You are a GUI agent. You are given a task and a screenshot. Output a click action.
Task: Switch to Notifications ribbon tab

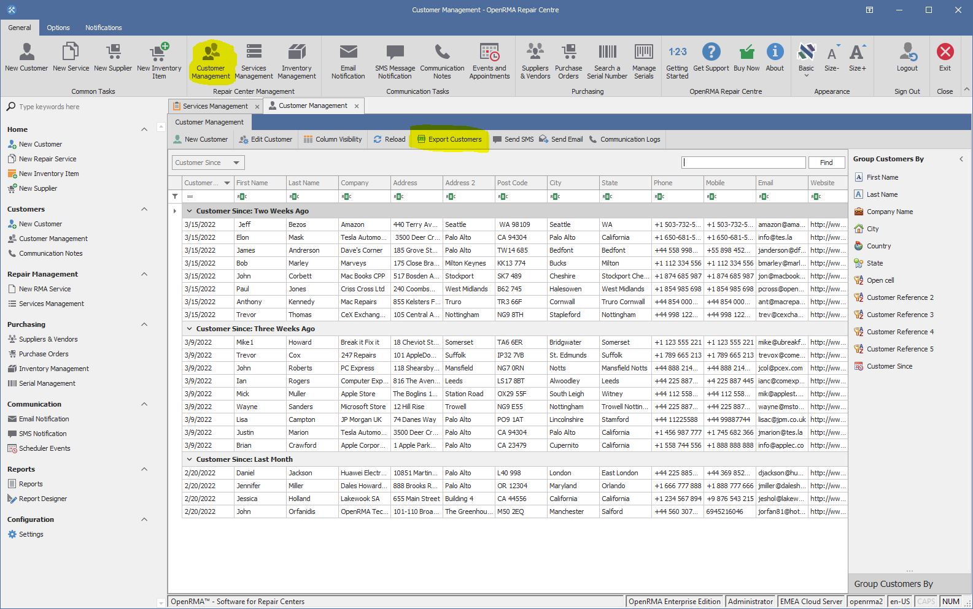[x=104, y=28]
